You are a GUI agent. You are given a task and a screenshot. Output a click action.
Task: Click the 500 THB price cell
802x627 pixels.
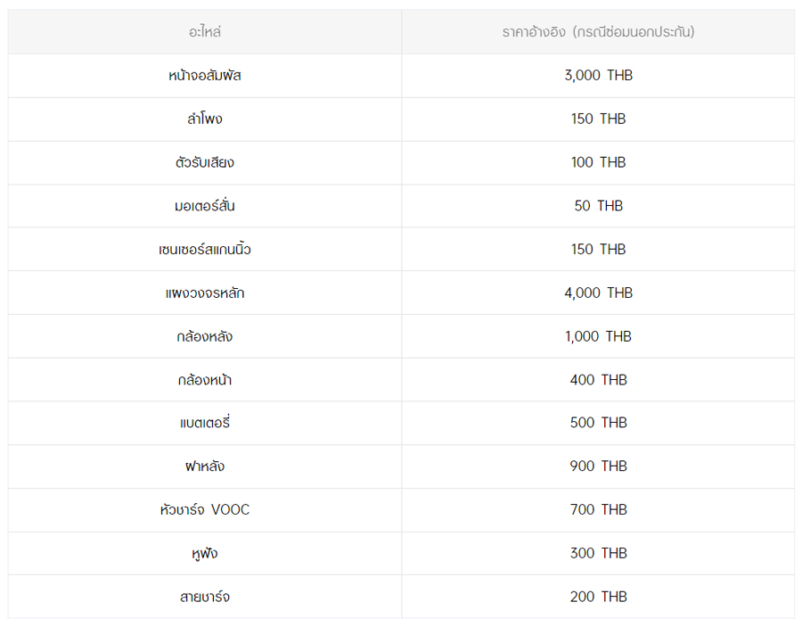tap(598, 423)
